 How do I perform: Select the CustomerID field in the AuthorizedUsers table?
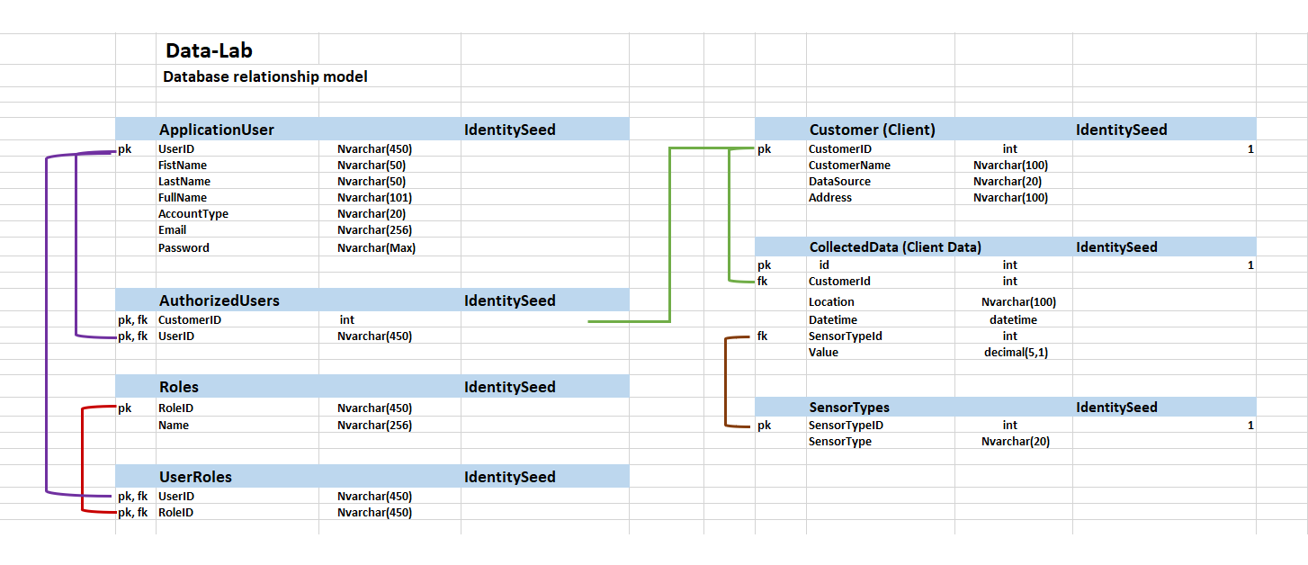click(190, 319)
